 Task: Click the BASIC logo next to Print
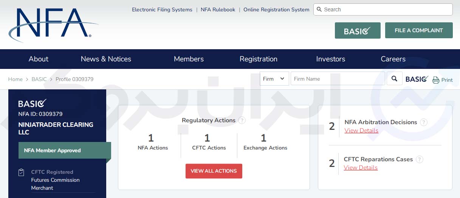[417, 79]
